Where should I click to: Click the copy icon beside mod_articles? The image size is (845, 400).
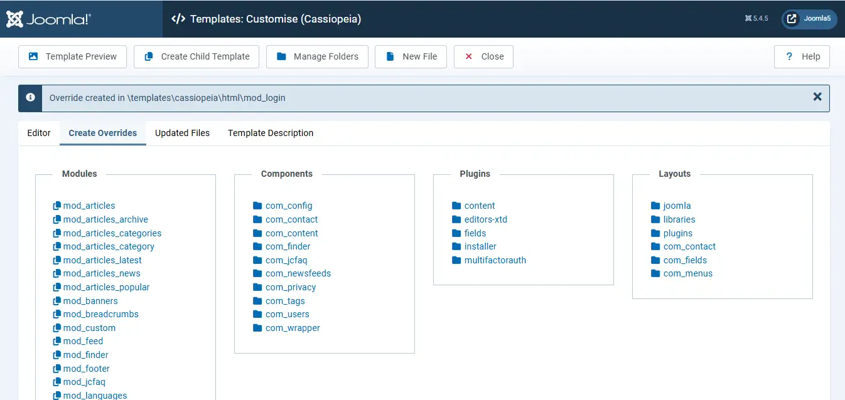tap(57, 206)
